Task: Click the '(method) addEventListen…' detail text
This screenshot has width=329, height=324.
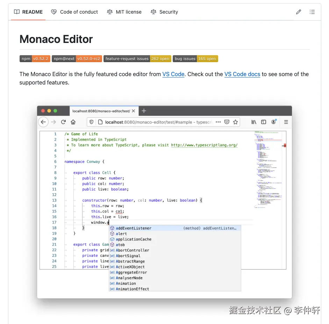Action: coord(210,228)
